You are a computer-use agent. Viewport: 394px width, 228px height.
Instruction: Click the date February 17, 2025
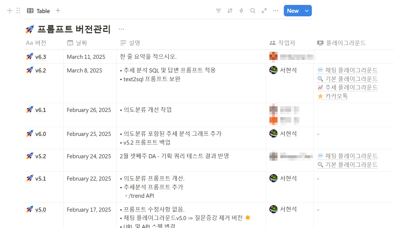click(89, 210)
